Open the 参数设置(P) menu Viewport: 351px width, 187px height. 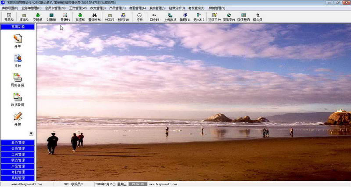coord(10,8)
